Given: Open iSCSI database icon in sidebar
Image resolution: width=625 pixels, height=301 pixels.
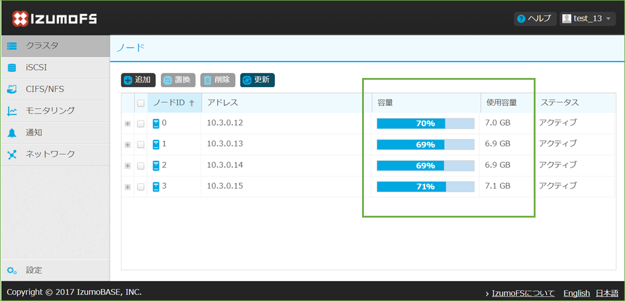Looking at the screenshot, I should point(12,68).
